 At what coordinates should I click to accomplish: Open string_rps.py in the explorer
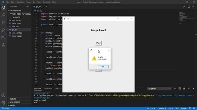(17, 36)
